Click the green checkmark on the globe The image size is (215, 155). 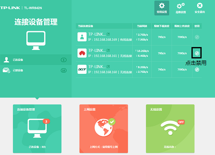[x=112, y=122]
